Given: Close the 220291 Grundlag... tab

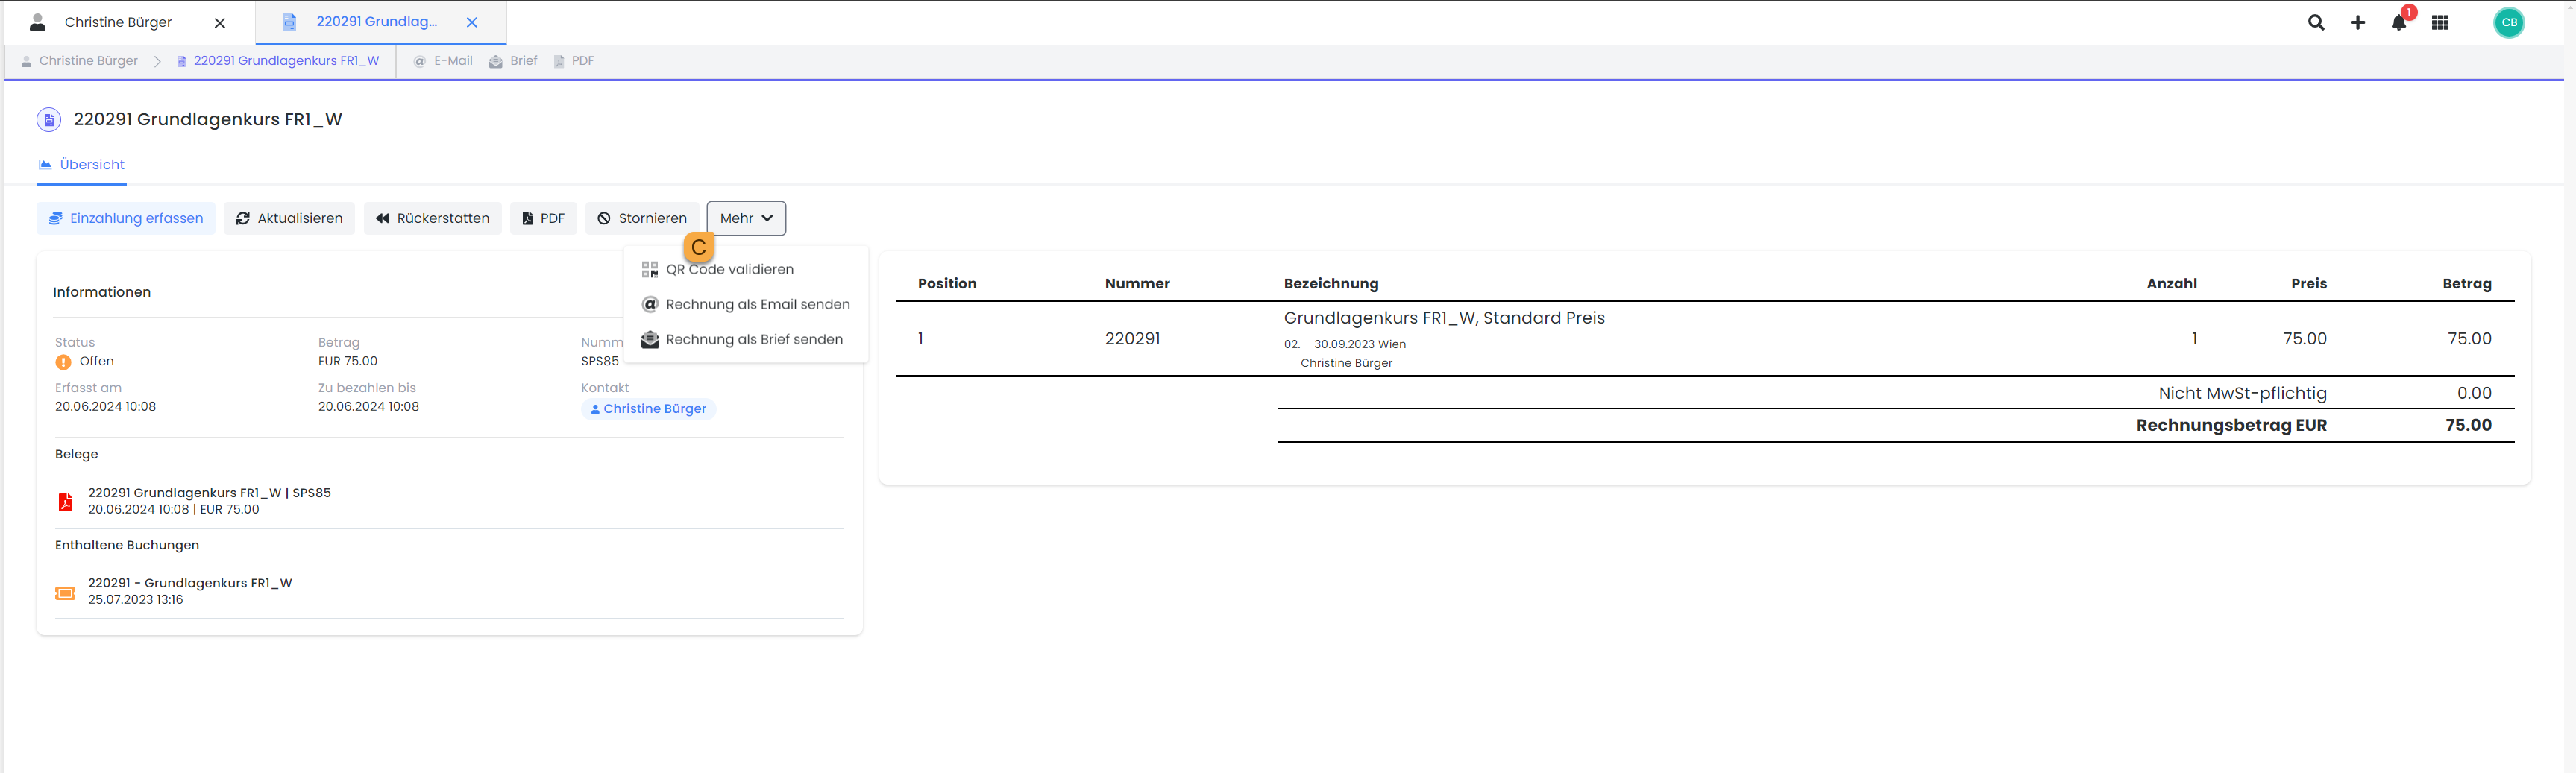Looking at the screenshot, I should tap(472, 22).
